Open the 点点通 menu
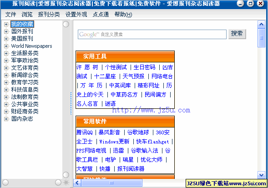The height and width of the screenshot is (188, 268). (101, 15)
